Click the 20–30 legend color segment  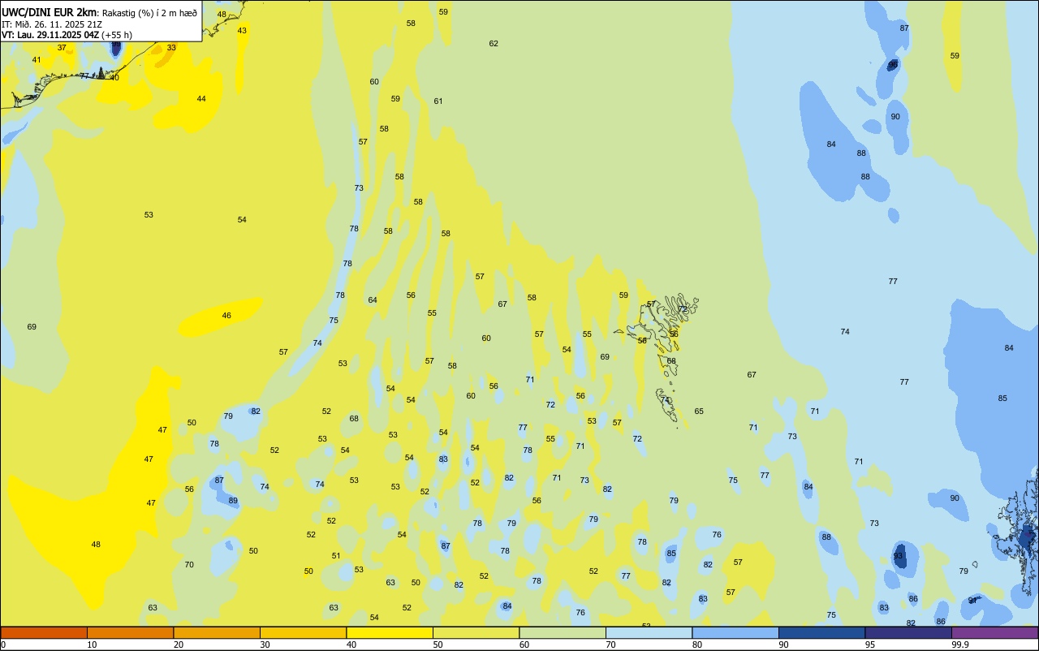217,632
